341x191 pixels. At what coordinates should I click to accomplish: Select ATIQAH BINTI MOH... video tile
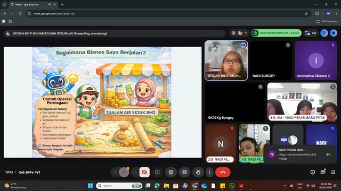[226, 60]
